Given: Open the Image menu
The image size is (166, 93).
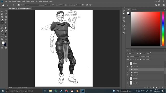Looking at the screenshot, I should coord(14,2).
